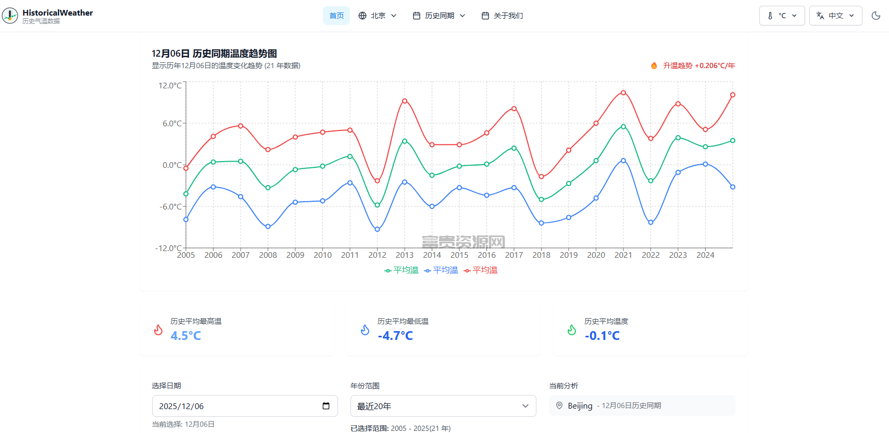
Task: Click the 2018 green average data point
Action: tap(542, 200)
